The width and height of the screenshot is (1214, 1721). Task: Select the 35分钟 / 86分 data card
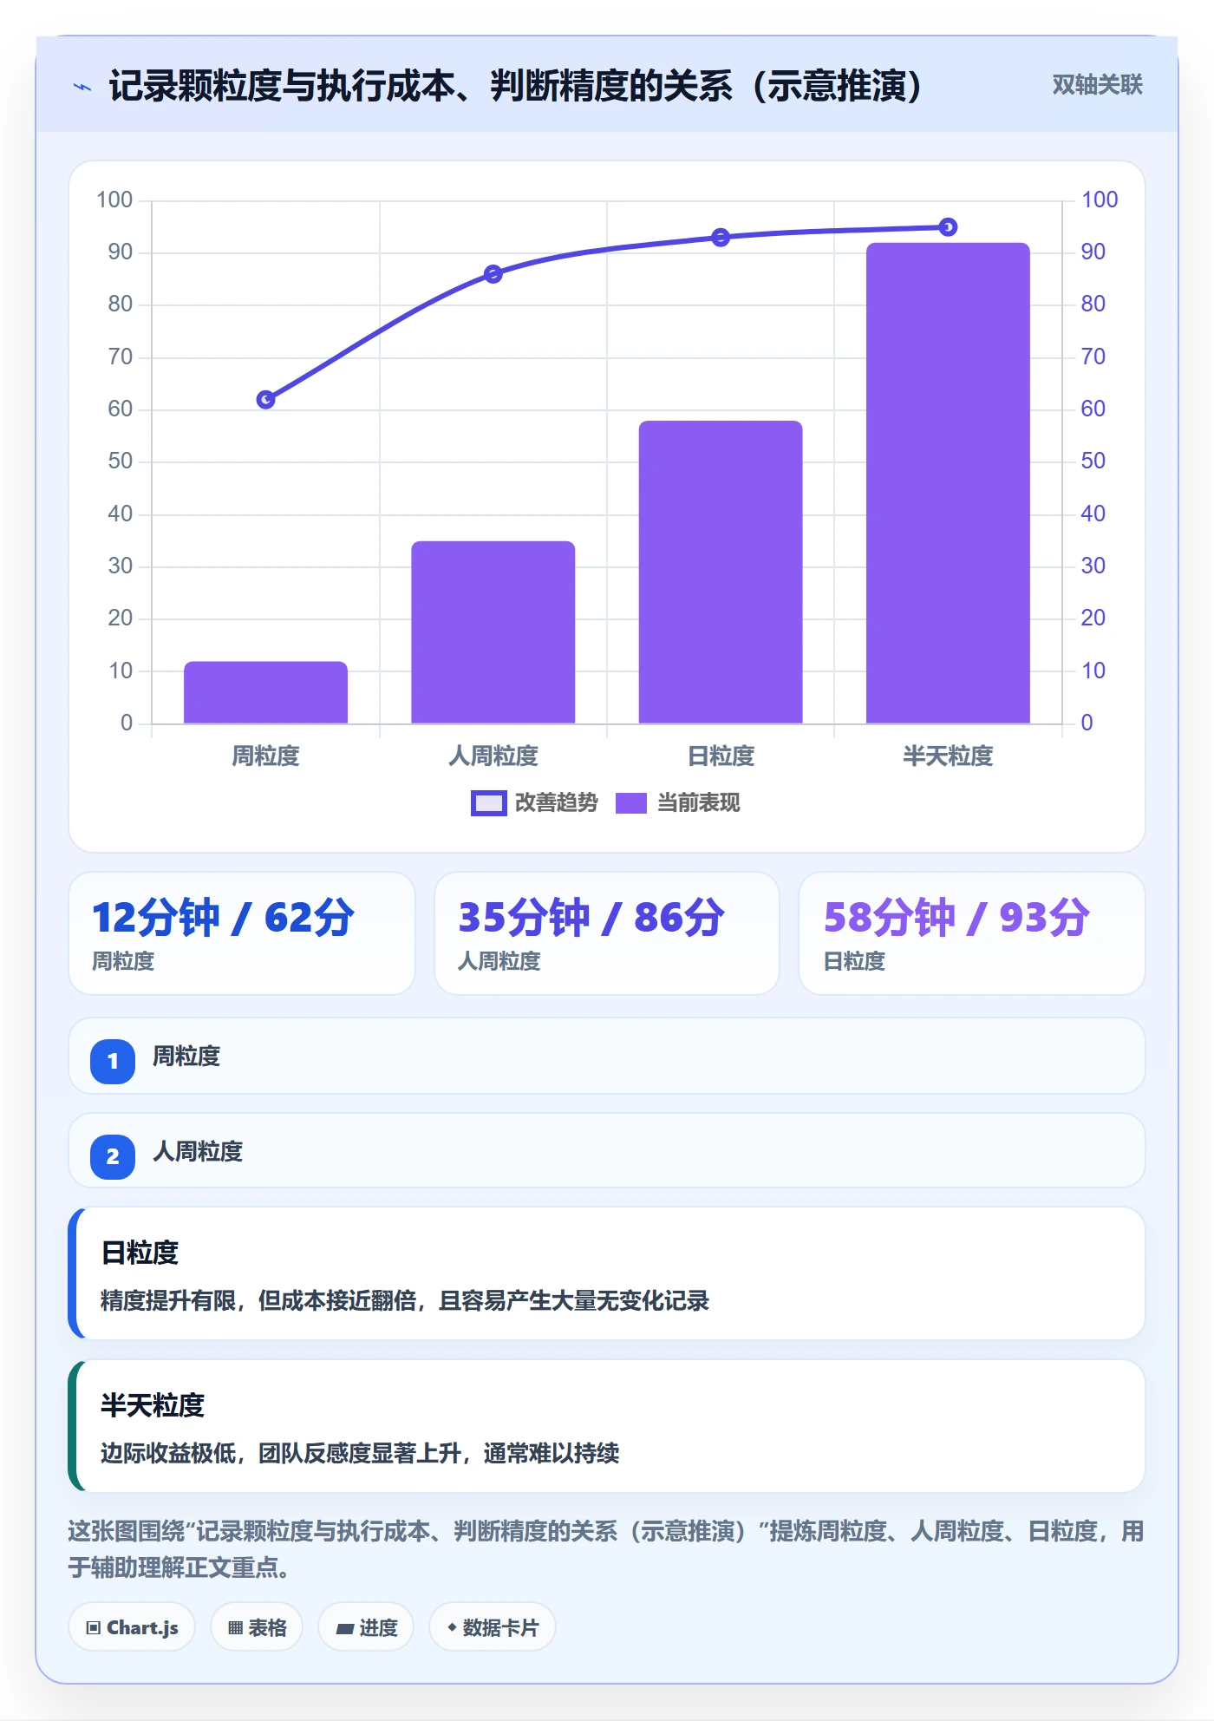tap(607, 933)
